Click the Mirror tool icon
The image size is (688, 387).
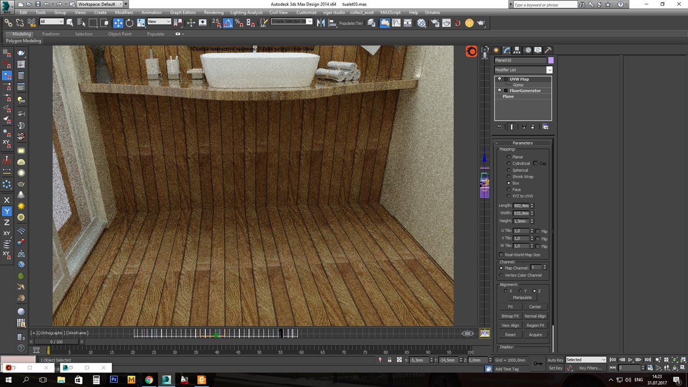coord(320,23)
